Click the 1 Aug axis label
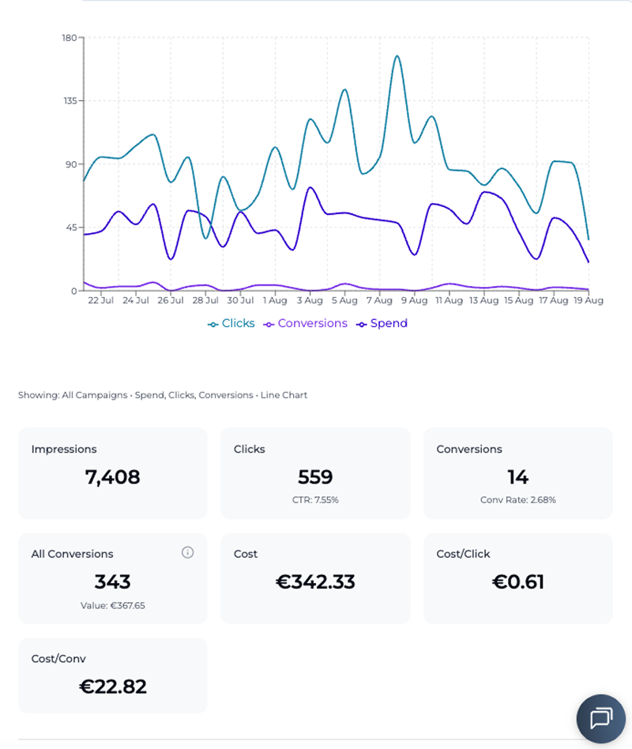The width and height of the screenshot is (632, 749). click(x=275, y=300)
